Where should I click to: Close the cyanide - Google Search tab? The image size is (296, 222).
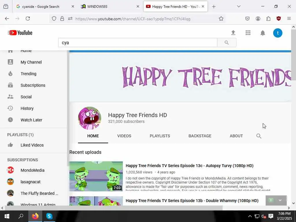(73, 6)
